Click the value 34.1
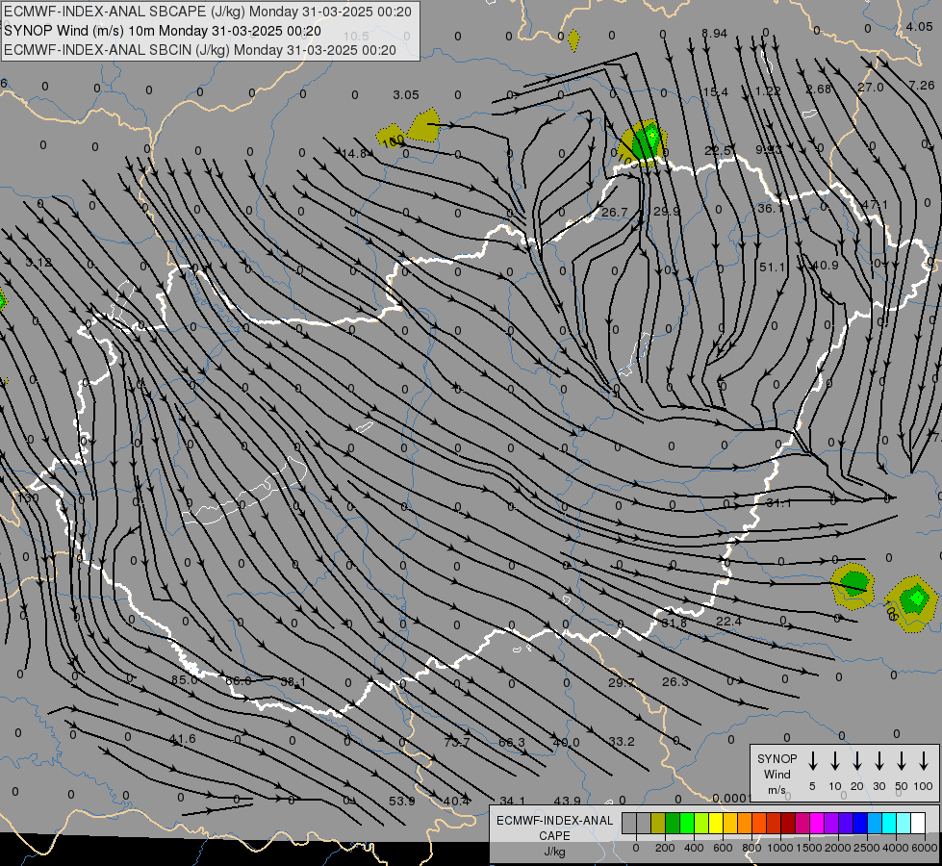This screenshot has width=942, height=866. pos(513,802)
